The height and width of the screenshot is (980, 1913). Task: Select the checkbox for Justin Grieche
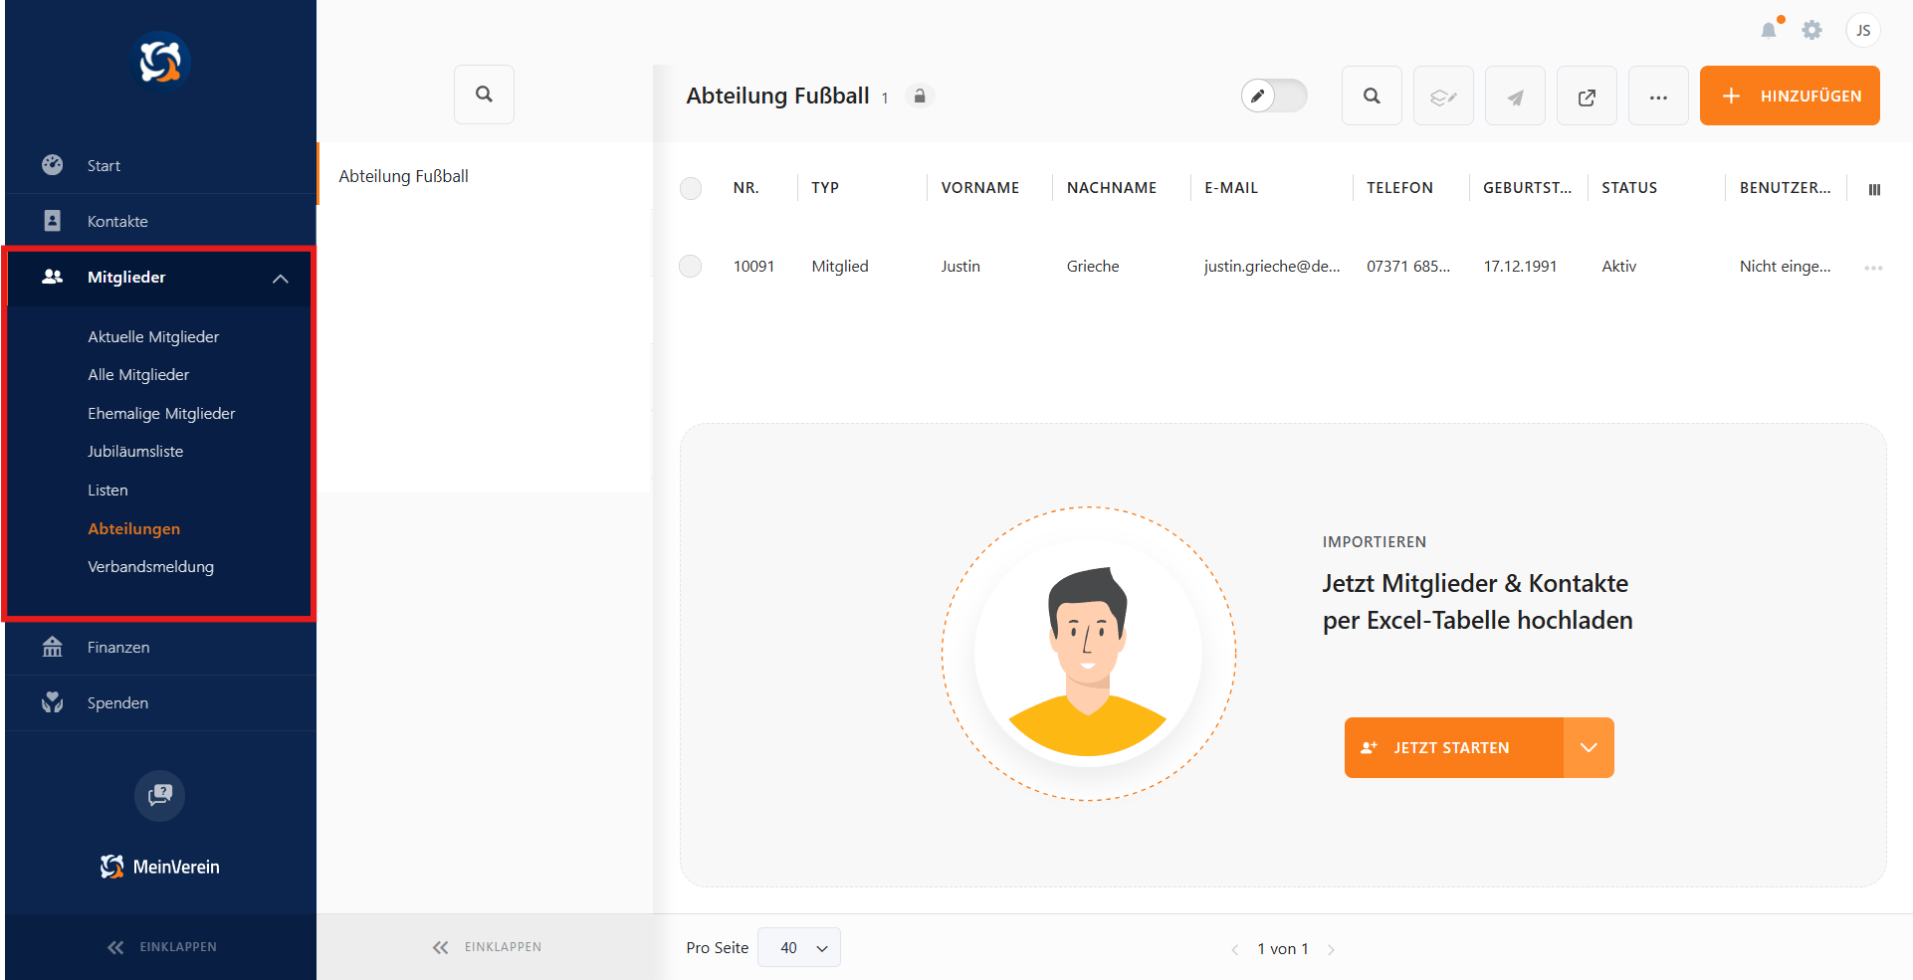(x=691, y=267)
